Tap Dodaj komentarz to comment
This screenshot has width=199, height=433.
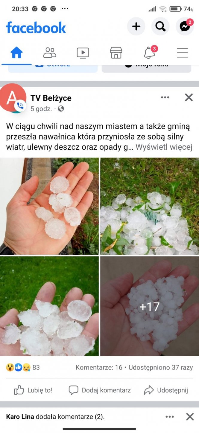[x=100, y=390]
